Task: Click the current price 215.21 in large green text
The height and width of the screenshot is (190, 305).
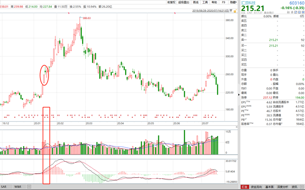Action: pyautogui.click(x=253, y=8)
